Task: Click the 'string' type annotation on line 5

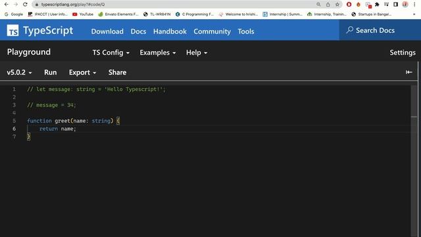Action: (x=101, y=120)
